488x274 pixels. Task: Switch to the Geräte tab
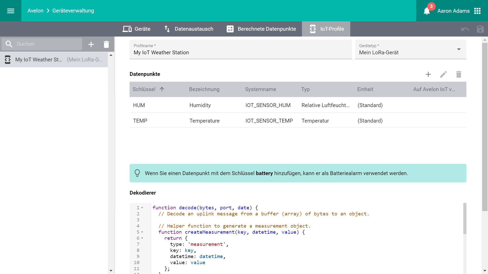point(136,29)
